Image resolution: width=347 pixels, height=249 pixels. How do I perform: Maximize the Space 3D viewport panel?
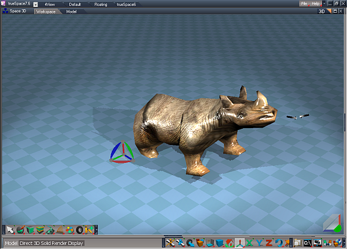pos(335,11)
